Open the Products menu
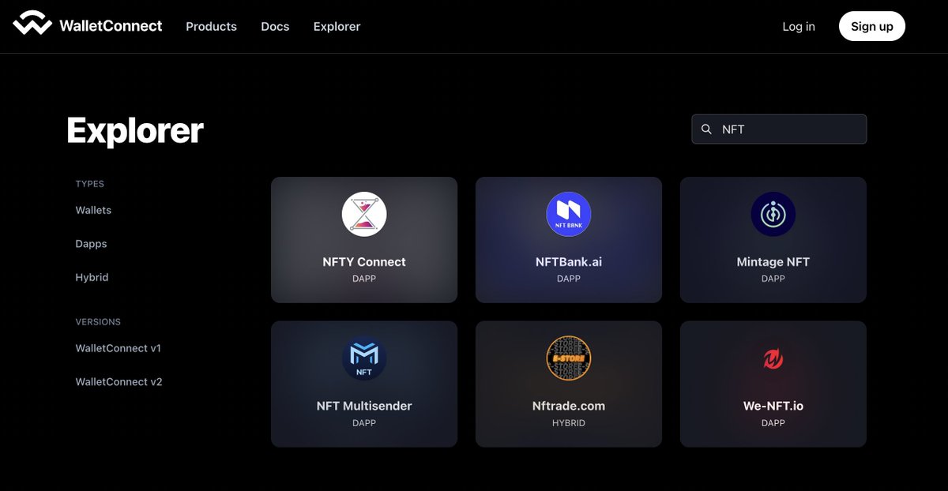 (x=211, y=26)
